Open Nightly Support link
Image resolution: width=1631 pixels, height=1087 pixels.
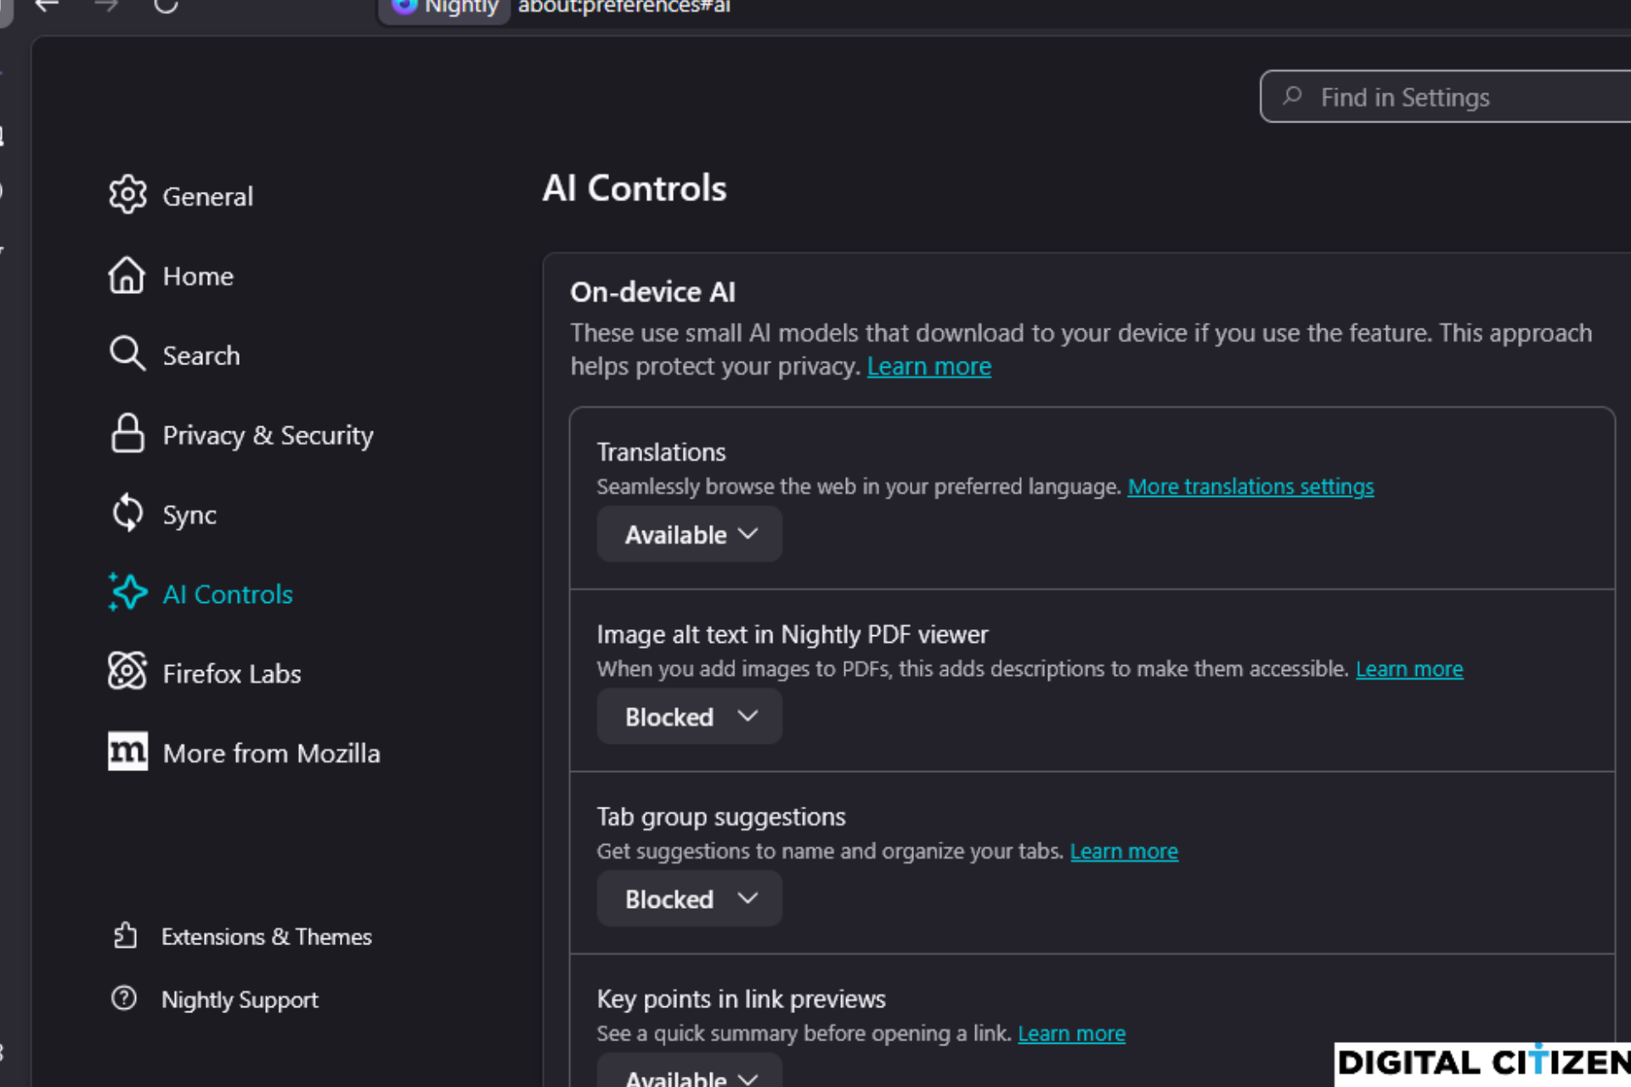(x=240, y=1000)
